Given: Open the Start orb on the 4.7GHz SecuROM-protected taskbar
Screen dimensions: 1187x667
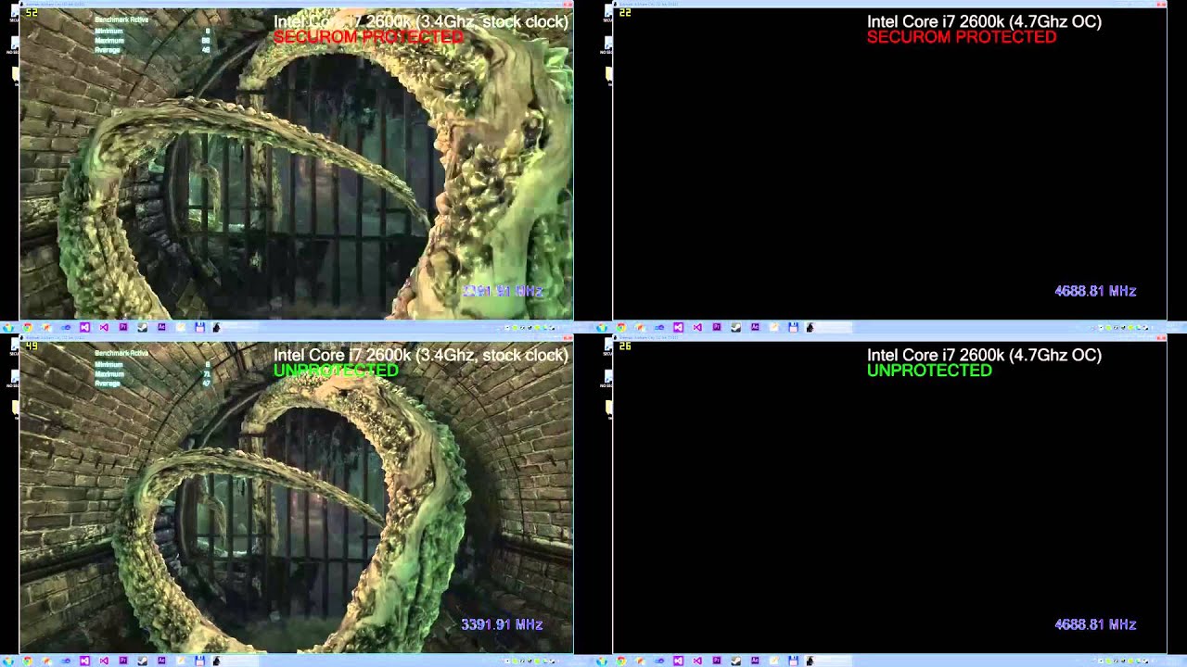Looking at the screenshot, I should [602, 328].
